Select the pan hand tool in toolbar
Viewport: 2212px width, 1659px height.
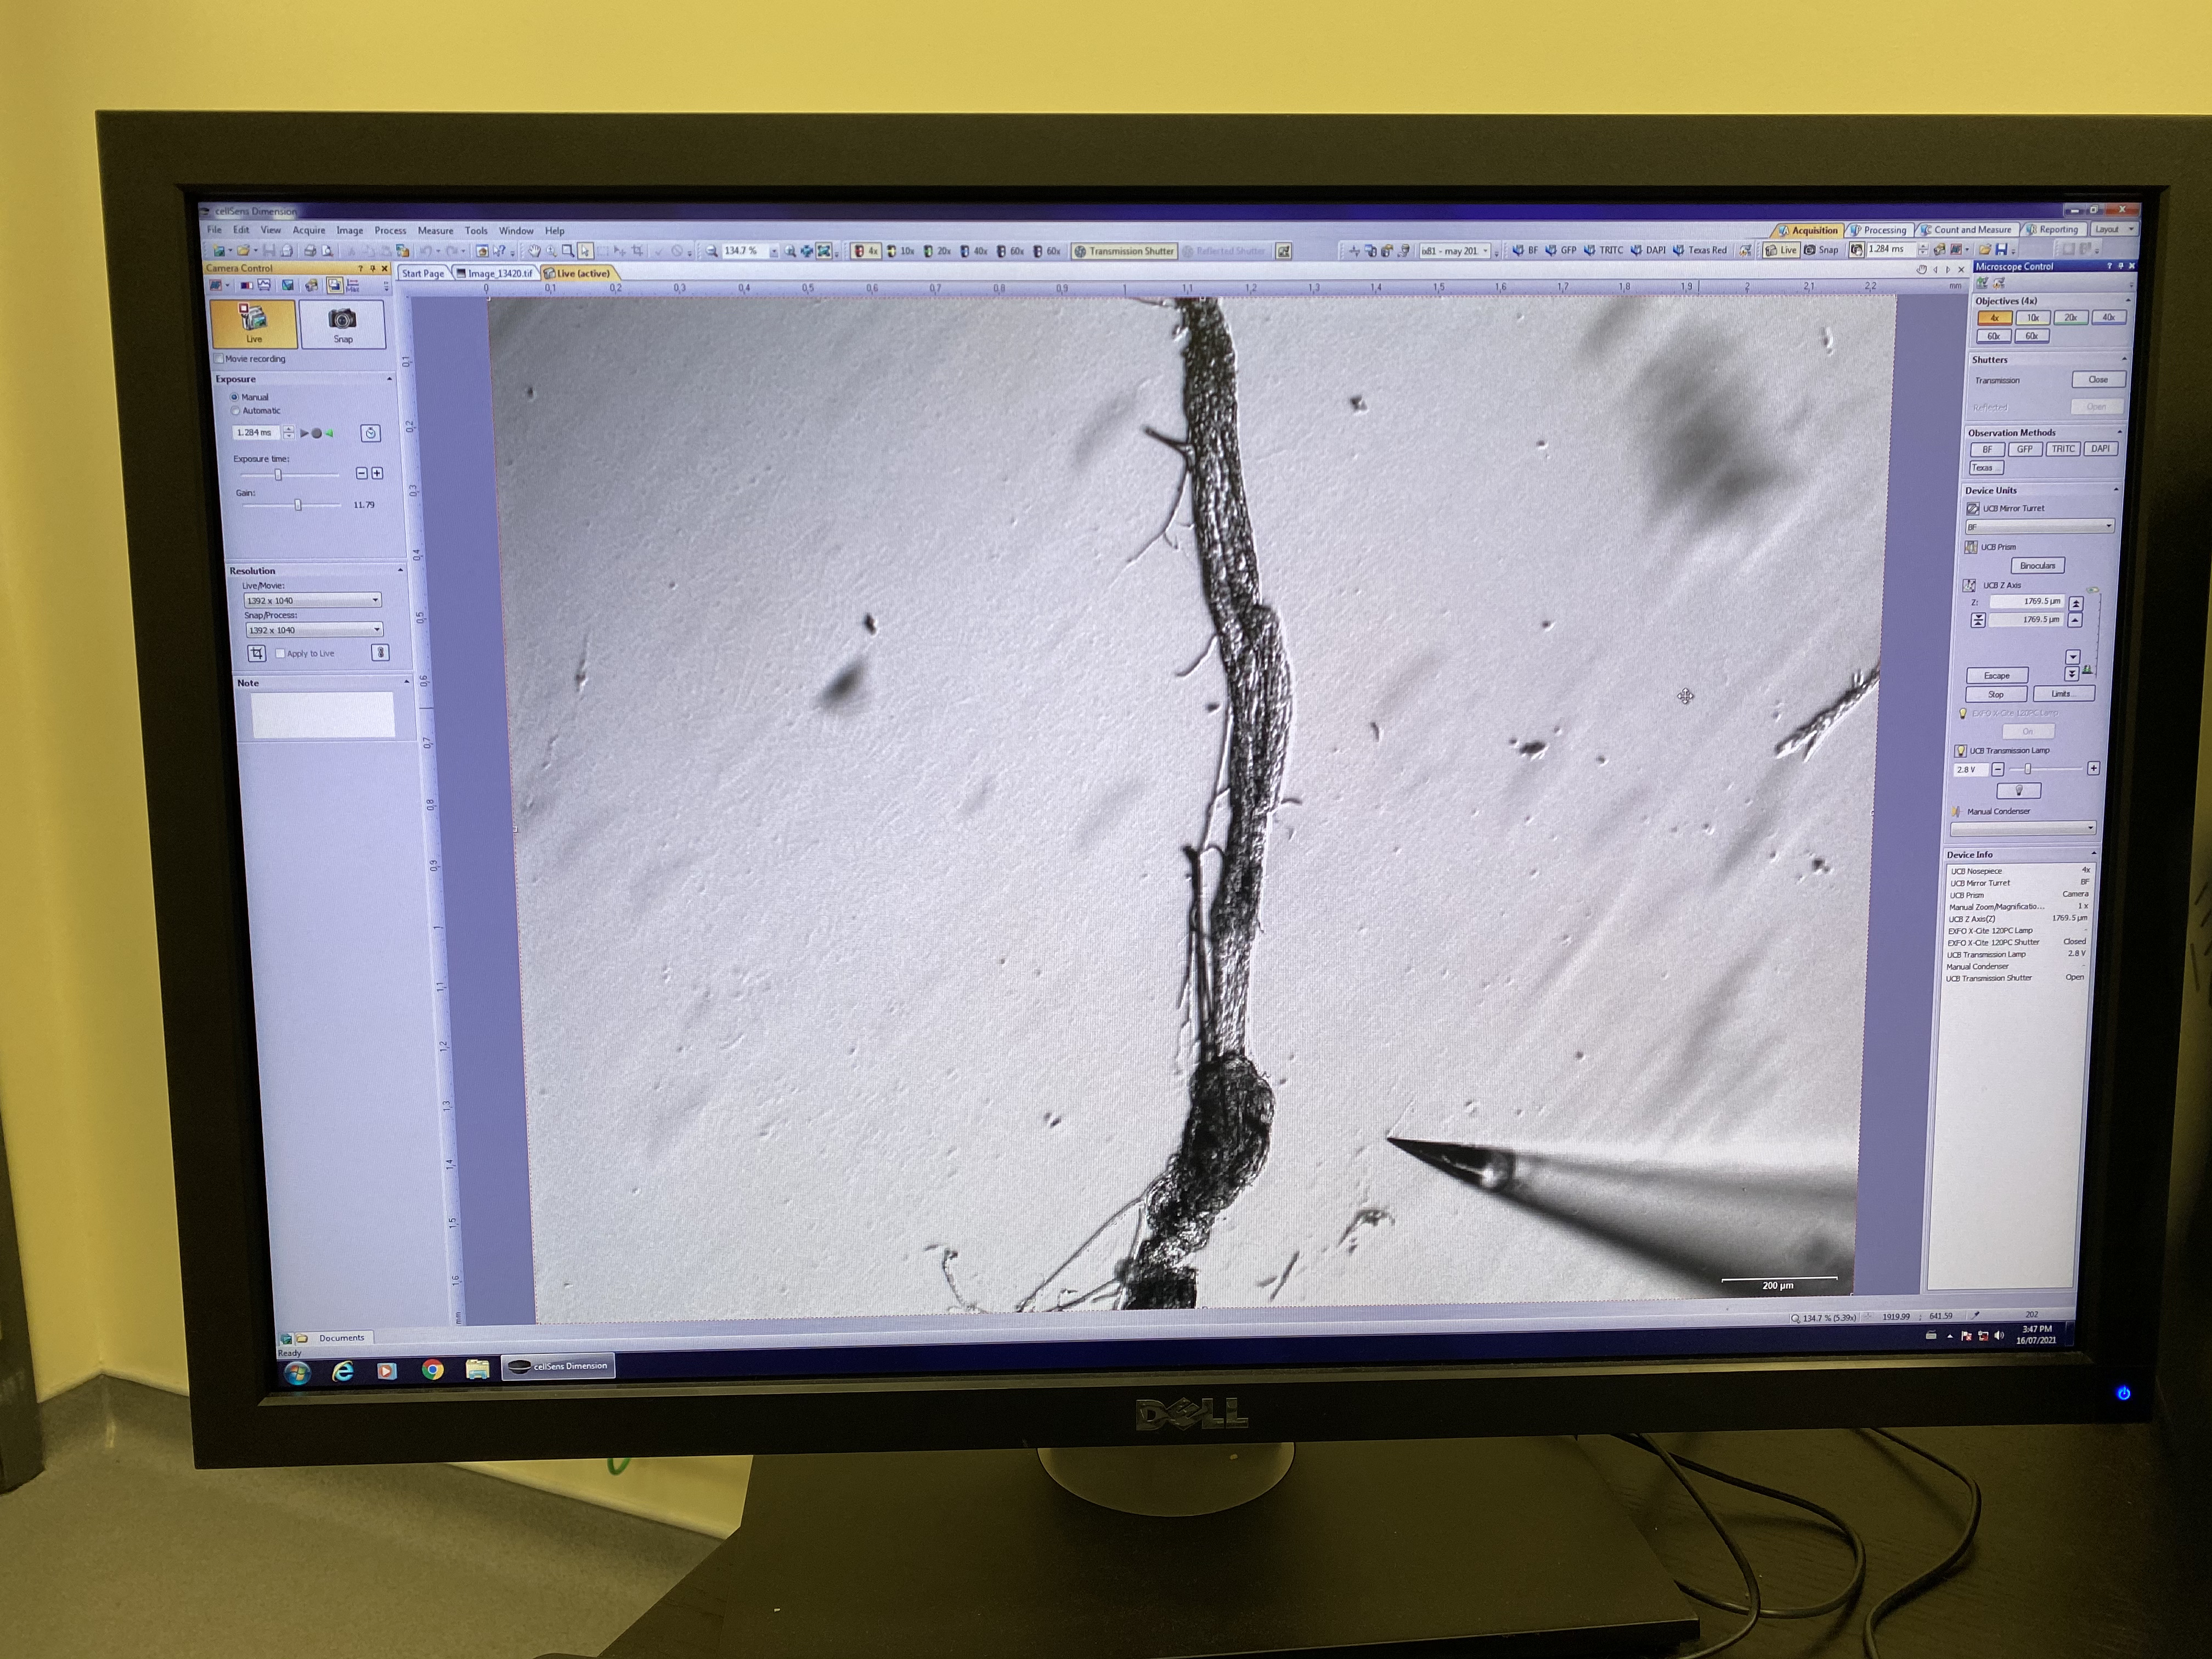(534, 251)
